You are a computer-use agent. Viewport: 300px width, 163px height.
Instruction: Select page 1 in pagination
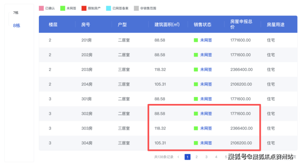[187, 157]
